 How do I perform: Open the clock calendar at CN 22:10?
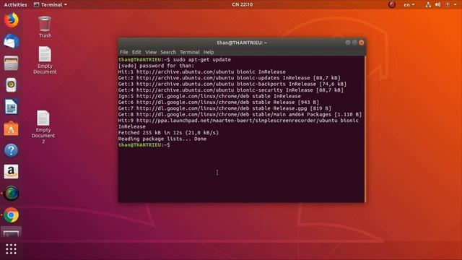point(243,4)
